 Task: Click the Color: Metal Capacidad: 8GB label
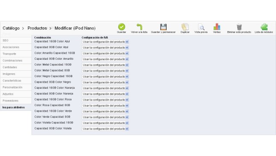point(52,70)
